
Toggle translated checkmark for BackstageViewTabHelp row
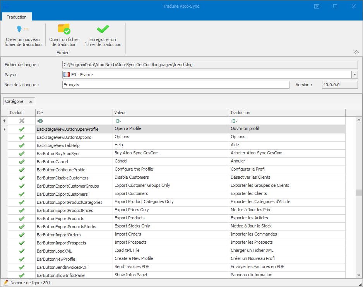[x=22, y=145]
